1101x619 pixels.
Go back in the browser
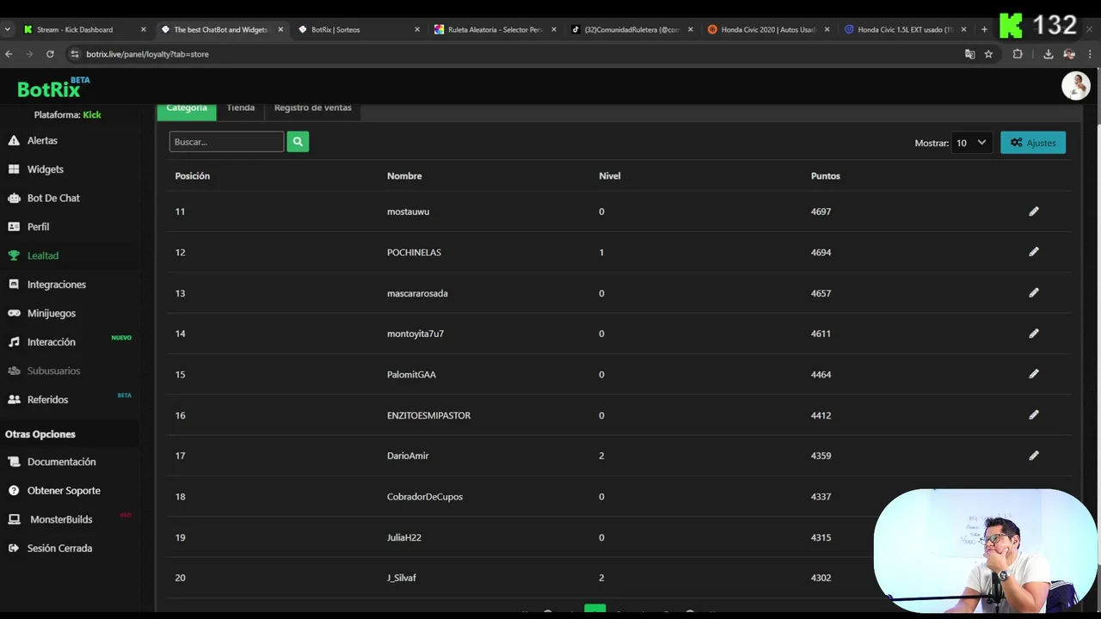(9, 54)
